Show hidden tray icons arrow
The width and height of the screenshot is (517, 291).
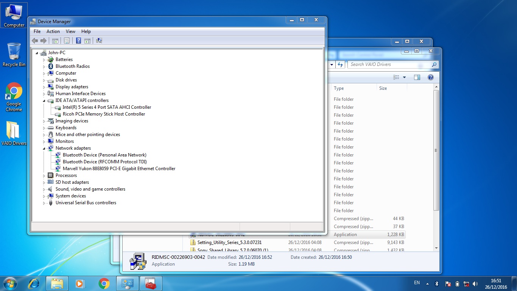[x=427, y=283]
